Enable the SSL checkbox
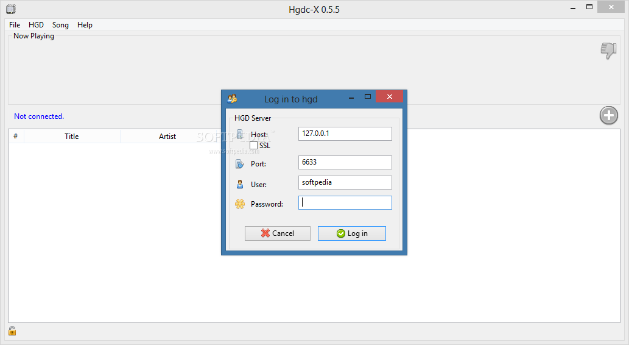This screenshot has height=345, width=629. [x=253, y=146]
